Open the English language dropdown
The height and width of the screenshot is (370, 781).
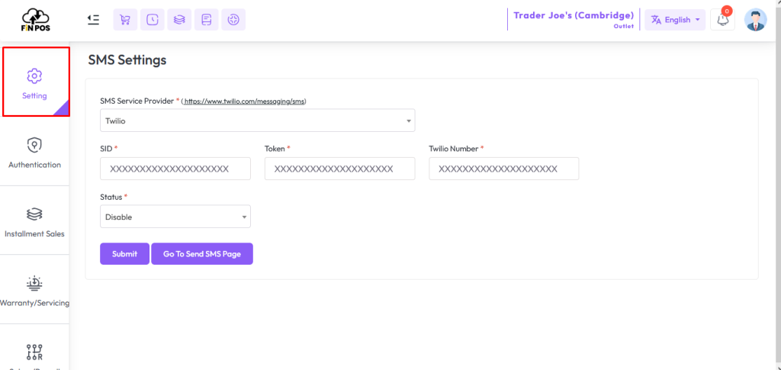point(675,20)
